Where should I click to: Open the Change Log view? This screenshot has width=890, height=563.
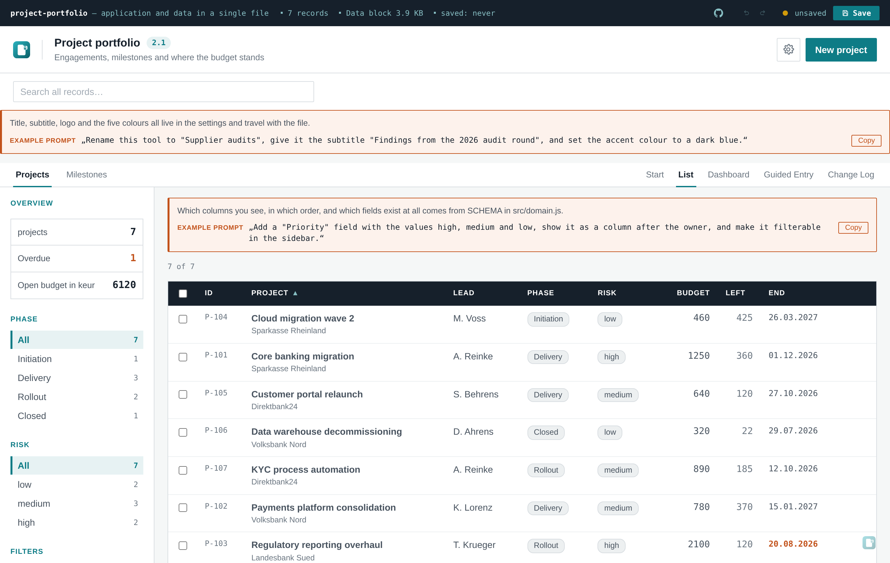click(851, 174)
